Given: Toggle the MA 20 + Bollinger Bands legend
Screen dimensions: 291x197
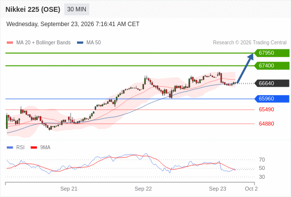Looking at the screenshot, I should (43, 43).
